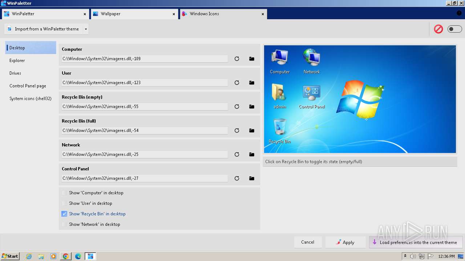Open Control Panel page section

click(31, 86)
